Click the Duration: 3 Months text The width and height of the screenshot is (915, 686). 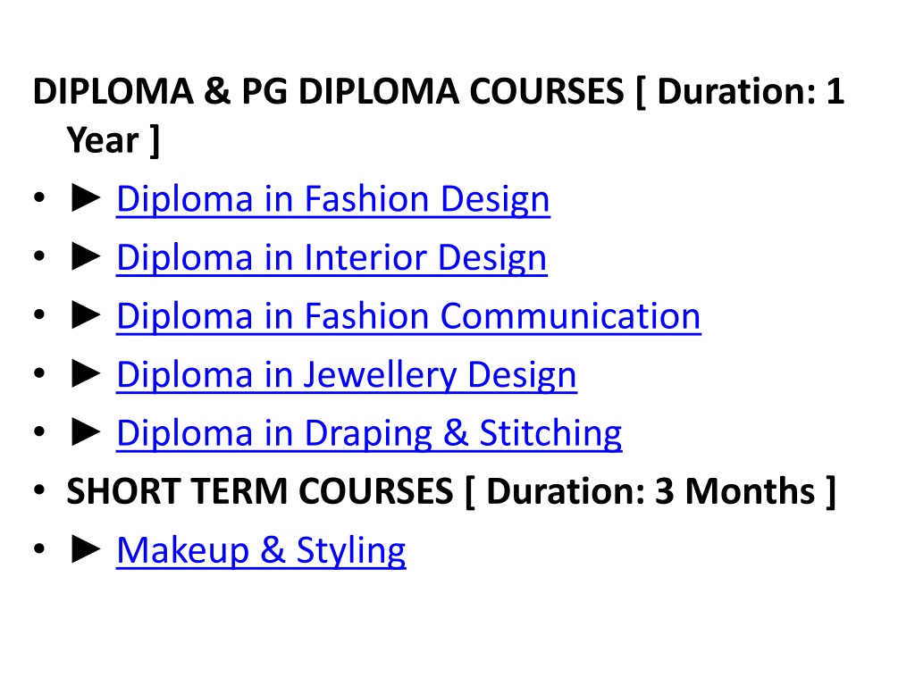[651, 491]
